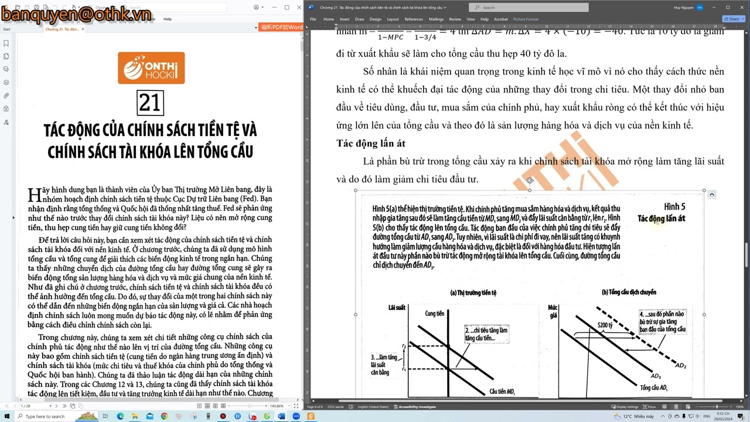Click the PDF page number field 1 / 28

pos(36,406)
